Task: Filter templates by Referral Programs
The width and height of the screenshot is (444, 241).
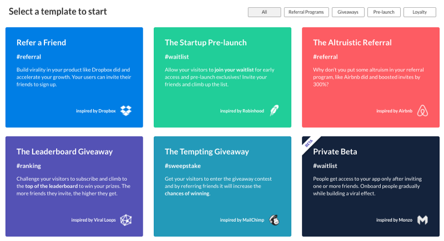Action: coord(306,12)
